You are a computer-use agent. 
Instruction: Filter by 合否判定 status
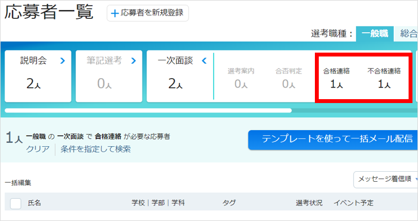(288, 78)
